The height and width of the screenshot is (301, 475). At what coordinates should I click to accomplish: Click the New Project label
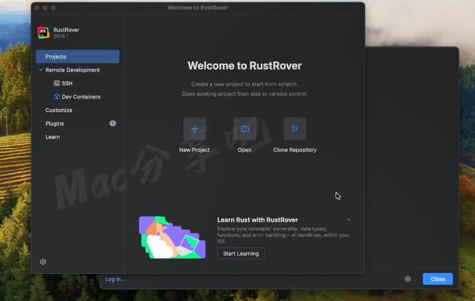[195, 150]
